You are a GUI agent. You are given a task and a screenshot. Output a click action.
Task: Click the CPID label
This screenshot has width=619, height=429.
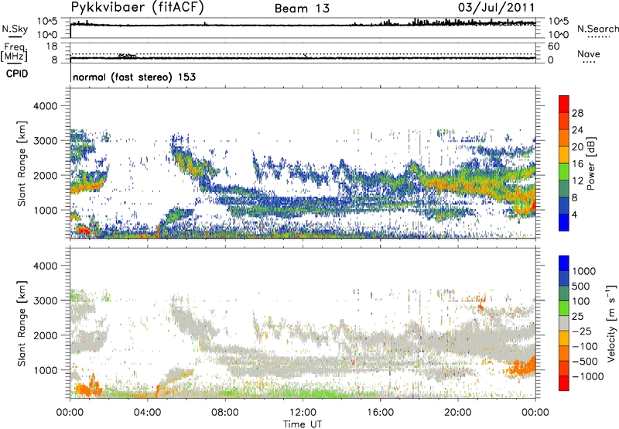click(17, 74)
